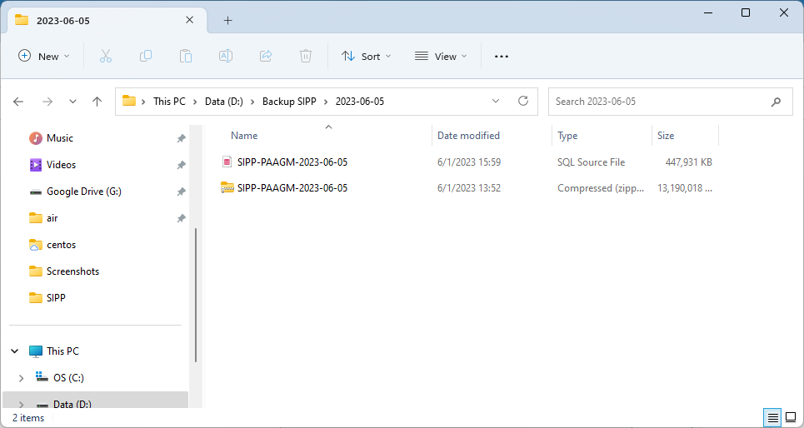Click the Rename icon in toolbar
Image resolution: width=804 pixels, height=428 pixels.
(x=226, y=57)
